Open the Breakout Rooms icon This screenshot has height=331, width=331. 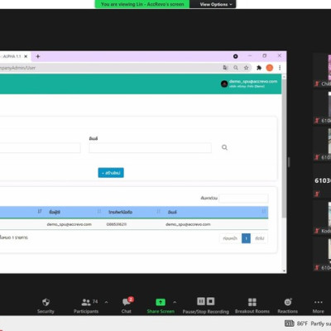tap(252, 302)
